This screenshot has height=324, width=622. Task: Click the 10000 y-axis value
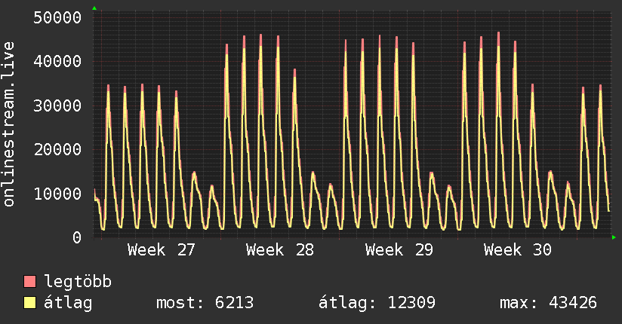tap(57, 194)
